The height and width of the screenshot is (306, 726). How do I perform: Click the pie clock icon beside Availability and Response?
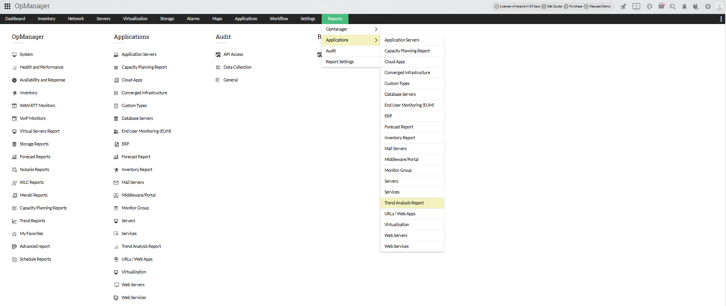pos(14,80)
